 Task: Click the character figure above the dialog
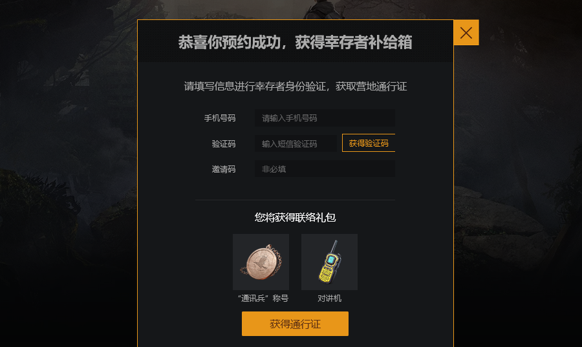click(x=323, y=9)
